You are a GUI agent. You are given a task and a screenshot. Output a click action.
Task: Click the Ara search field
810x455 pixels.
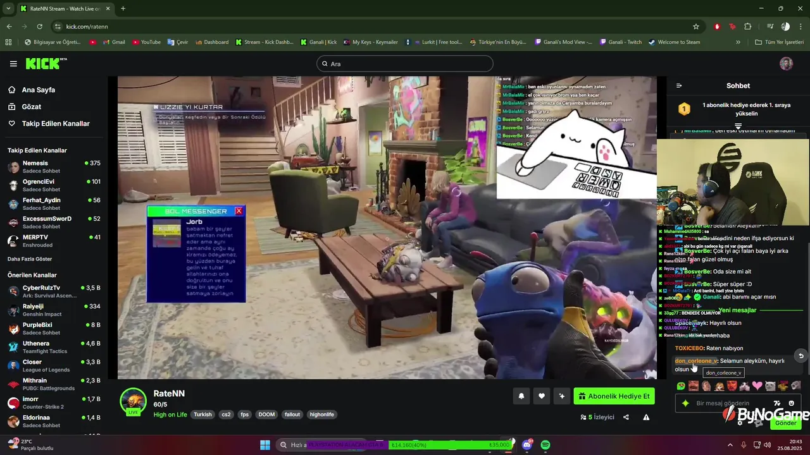pos(405,64)
